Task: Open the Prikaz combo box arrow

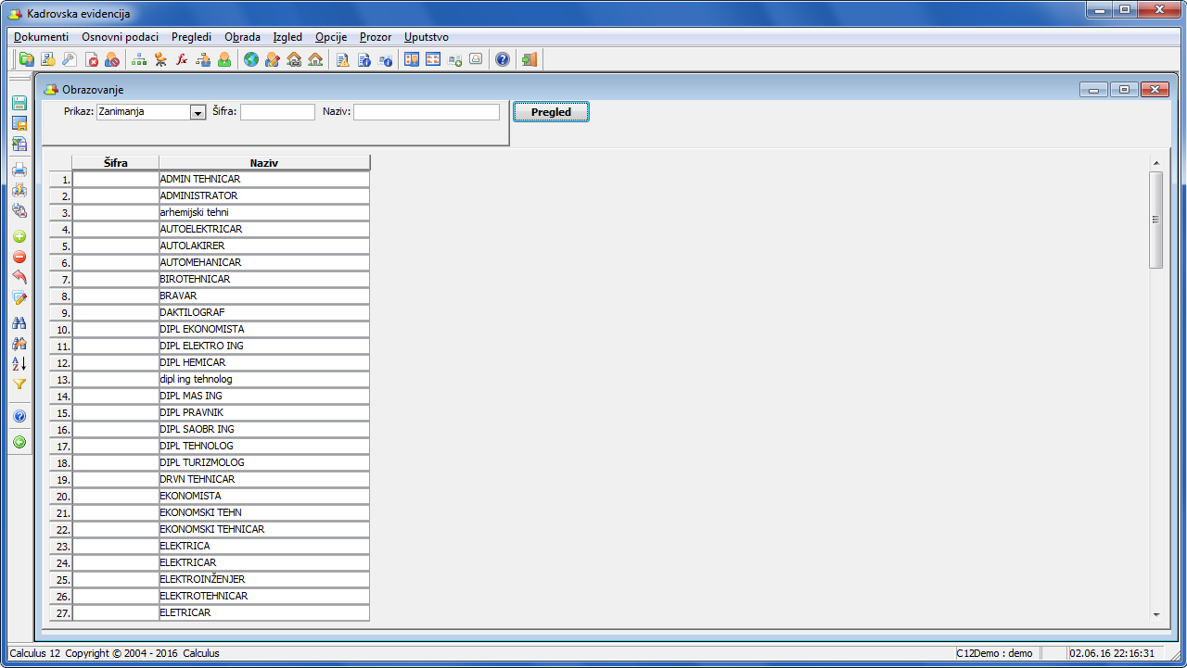Action: 198,112
